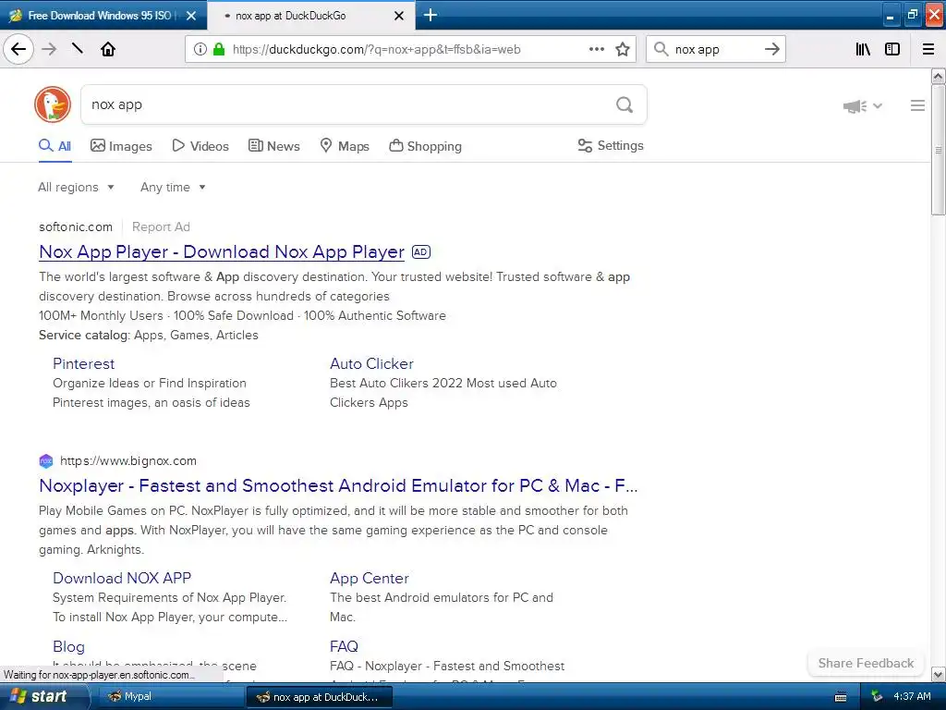Bookmark this page with the star
Image resolution: width=946 pixels, height=710 pixels.
pyautogui.click(x=623, y=49)
